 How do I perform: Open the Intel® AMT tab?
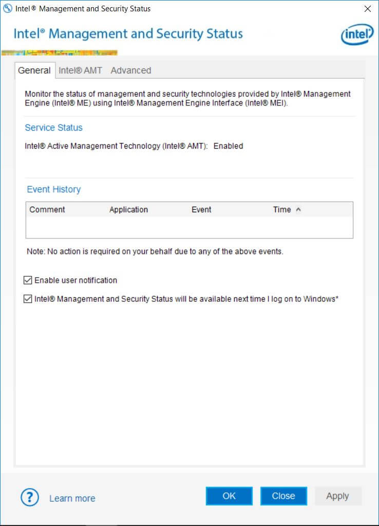pyautogui.click(x=80, y=70)
